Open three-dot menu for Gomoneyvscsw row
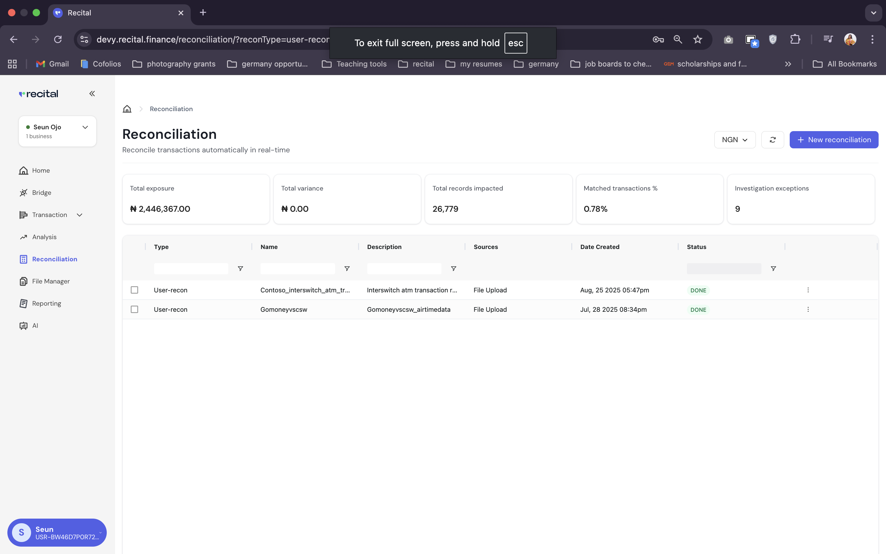 click(x=808, y=309)
